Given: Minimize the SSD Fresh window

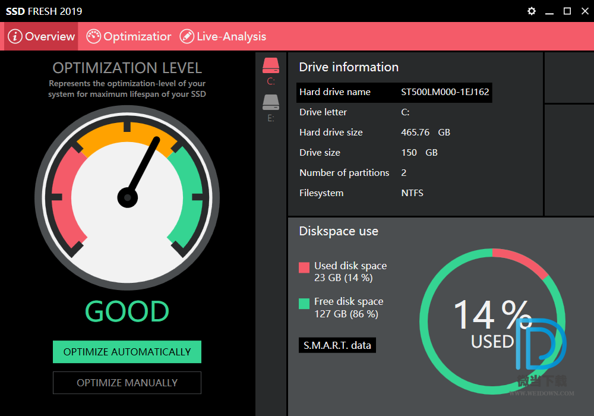Looking at the screenshot, I should tap(549, 11).
